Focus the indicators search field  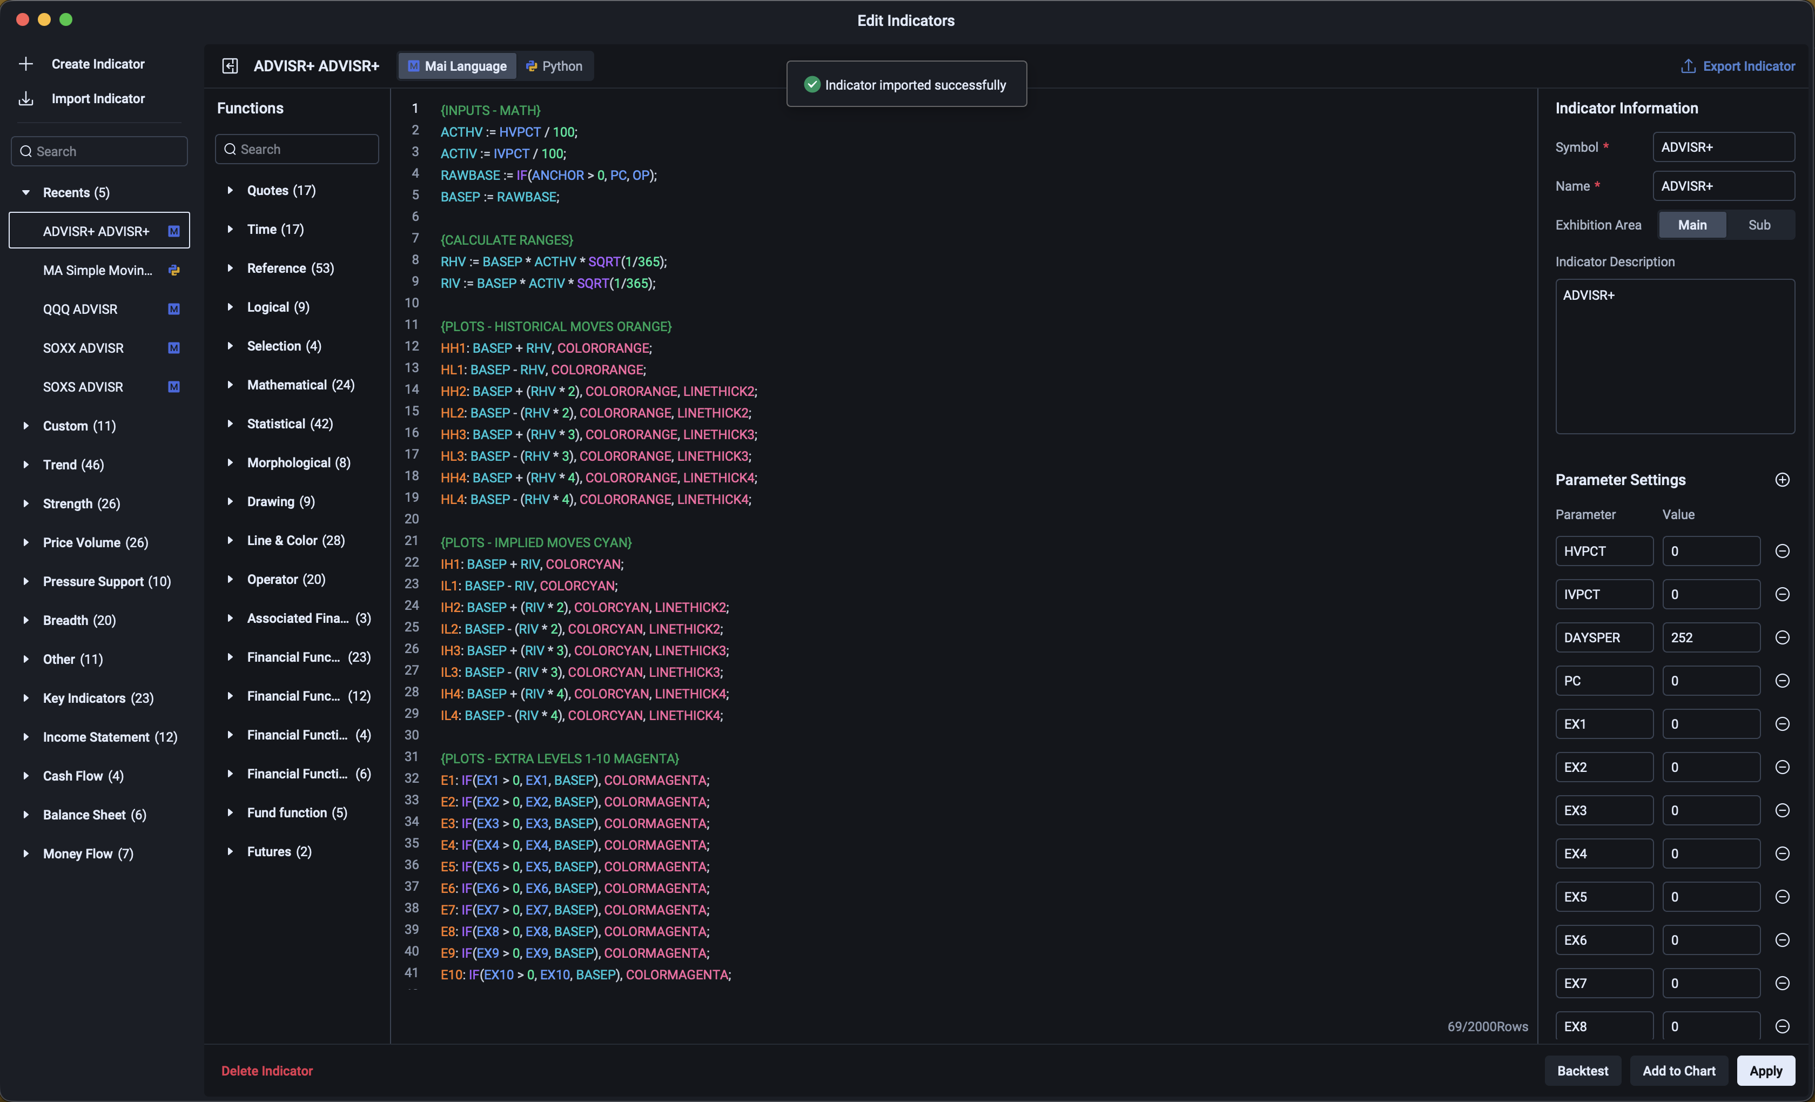tap(99, 151)
